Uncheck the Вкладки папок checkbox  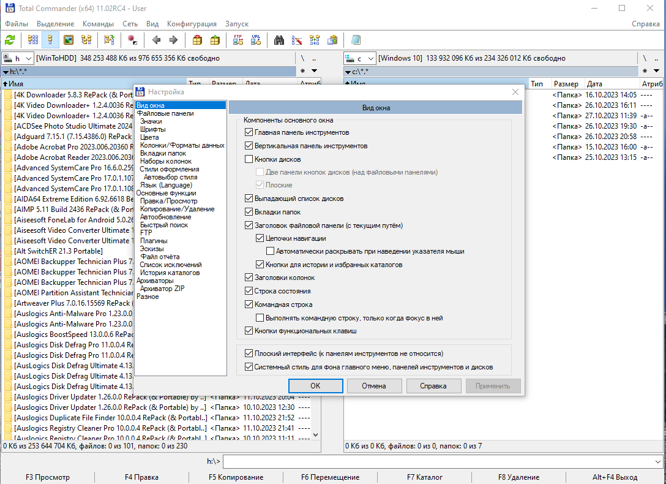(x=249, y=211)
